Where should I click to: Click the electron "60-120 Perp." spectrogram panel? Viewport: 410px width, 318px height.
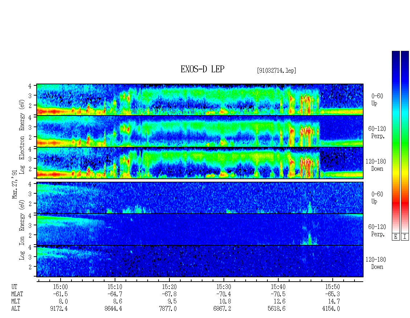tap(200, 131)
